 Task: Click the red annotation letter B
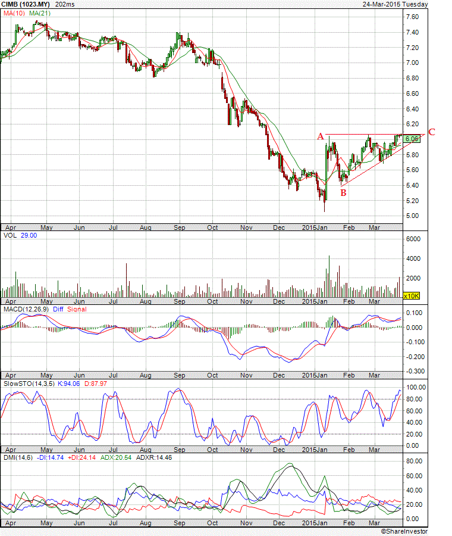(x=343, y=193)
